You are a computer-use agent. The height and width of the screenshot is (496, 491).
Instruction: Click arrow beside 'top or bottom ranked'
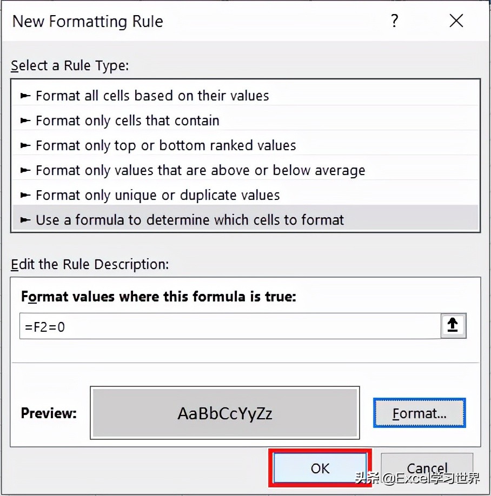coord(25,145)
